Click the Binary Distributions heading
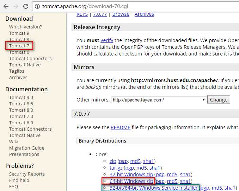The image size is (239, 191). click(x=103, y=141)
